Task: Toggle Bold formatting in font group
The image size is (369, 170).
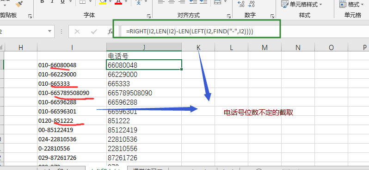Action: [42, 2]
